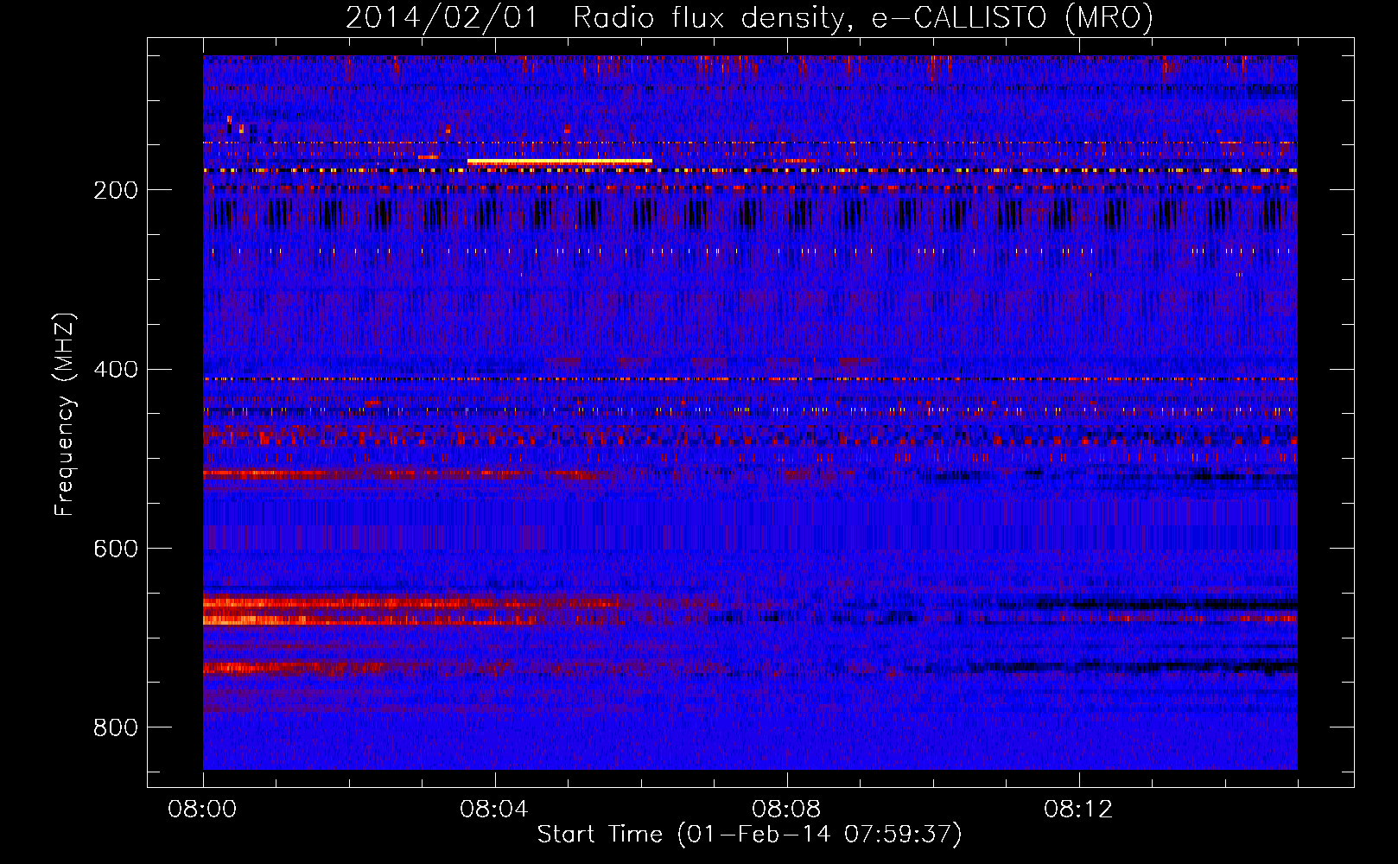Click the '08:08' time tick label
Image resolution: width=1398 pixels, height=864 pixels.
[786, 810]
